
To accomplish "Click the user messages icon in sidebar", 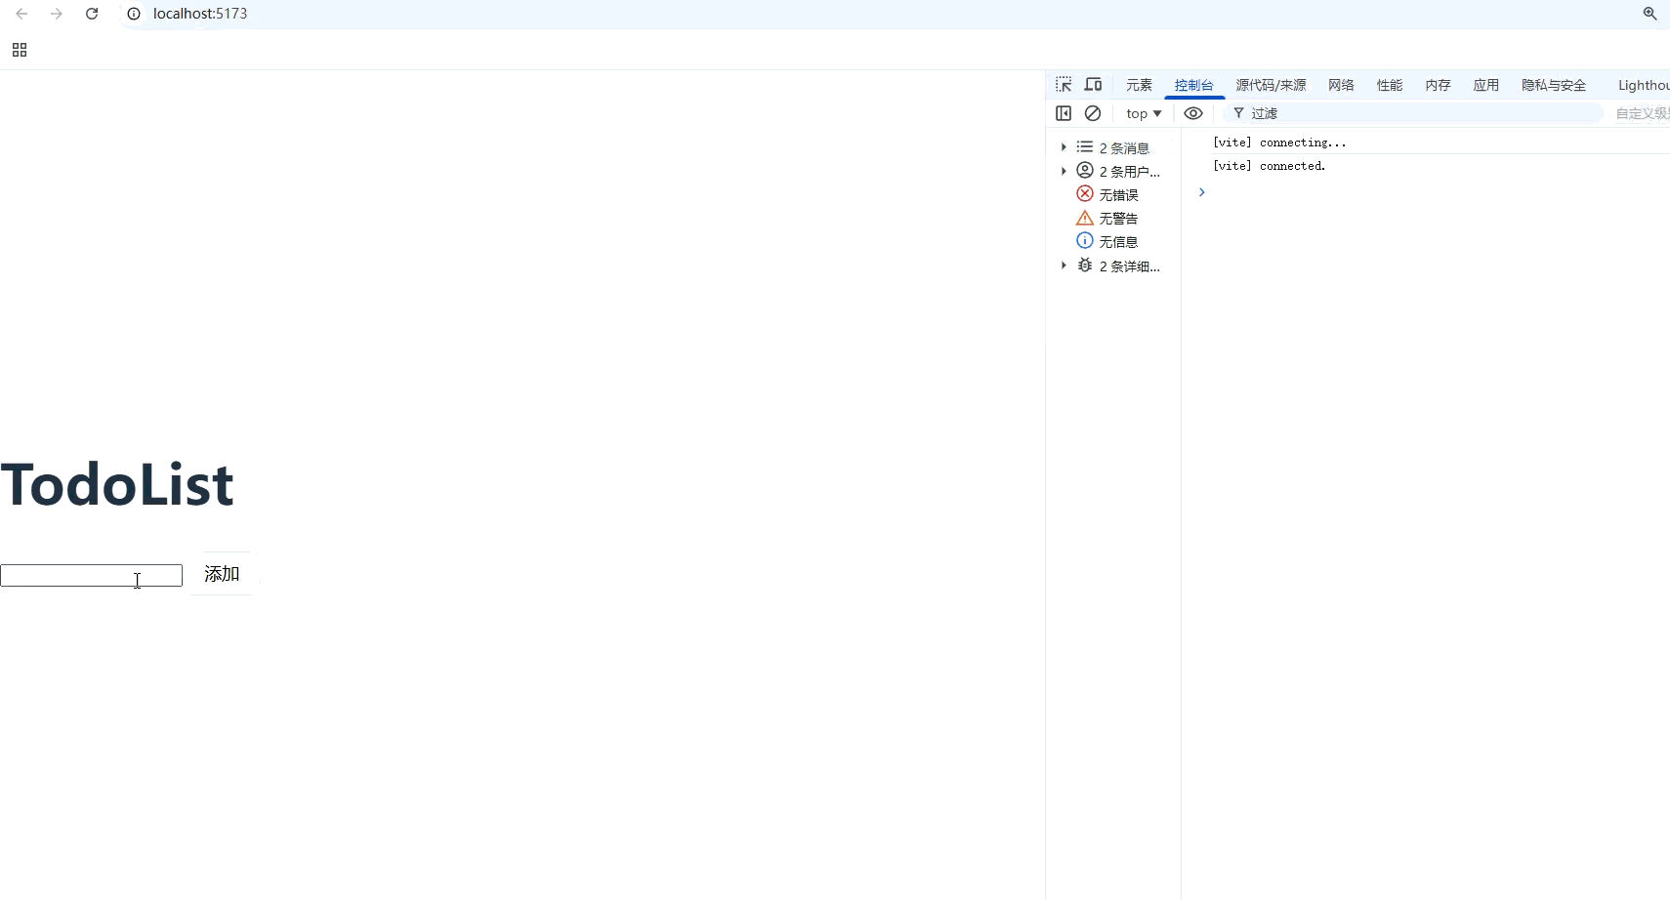I will click(1085, 170).
